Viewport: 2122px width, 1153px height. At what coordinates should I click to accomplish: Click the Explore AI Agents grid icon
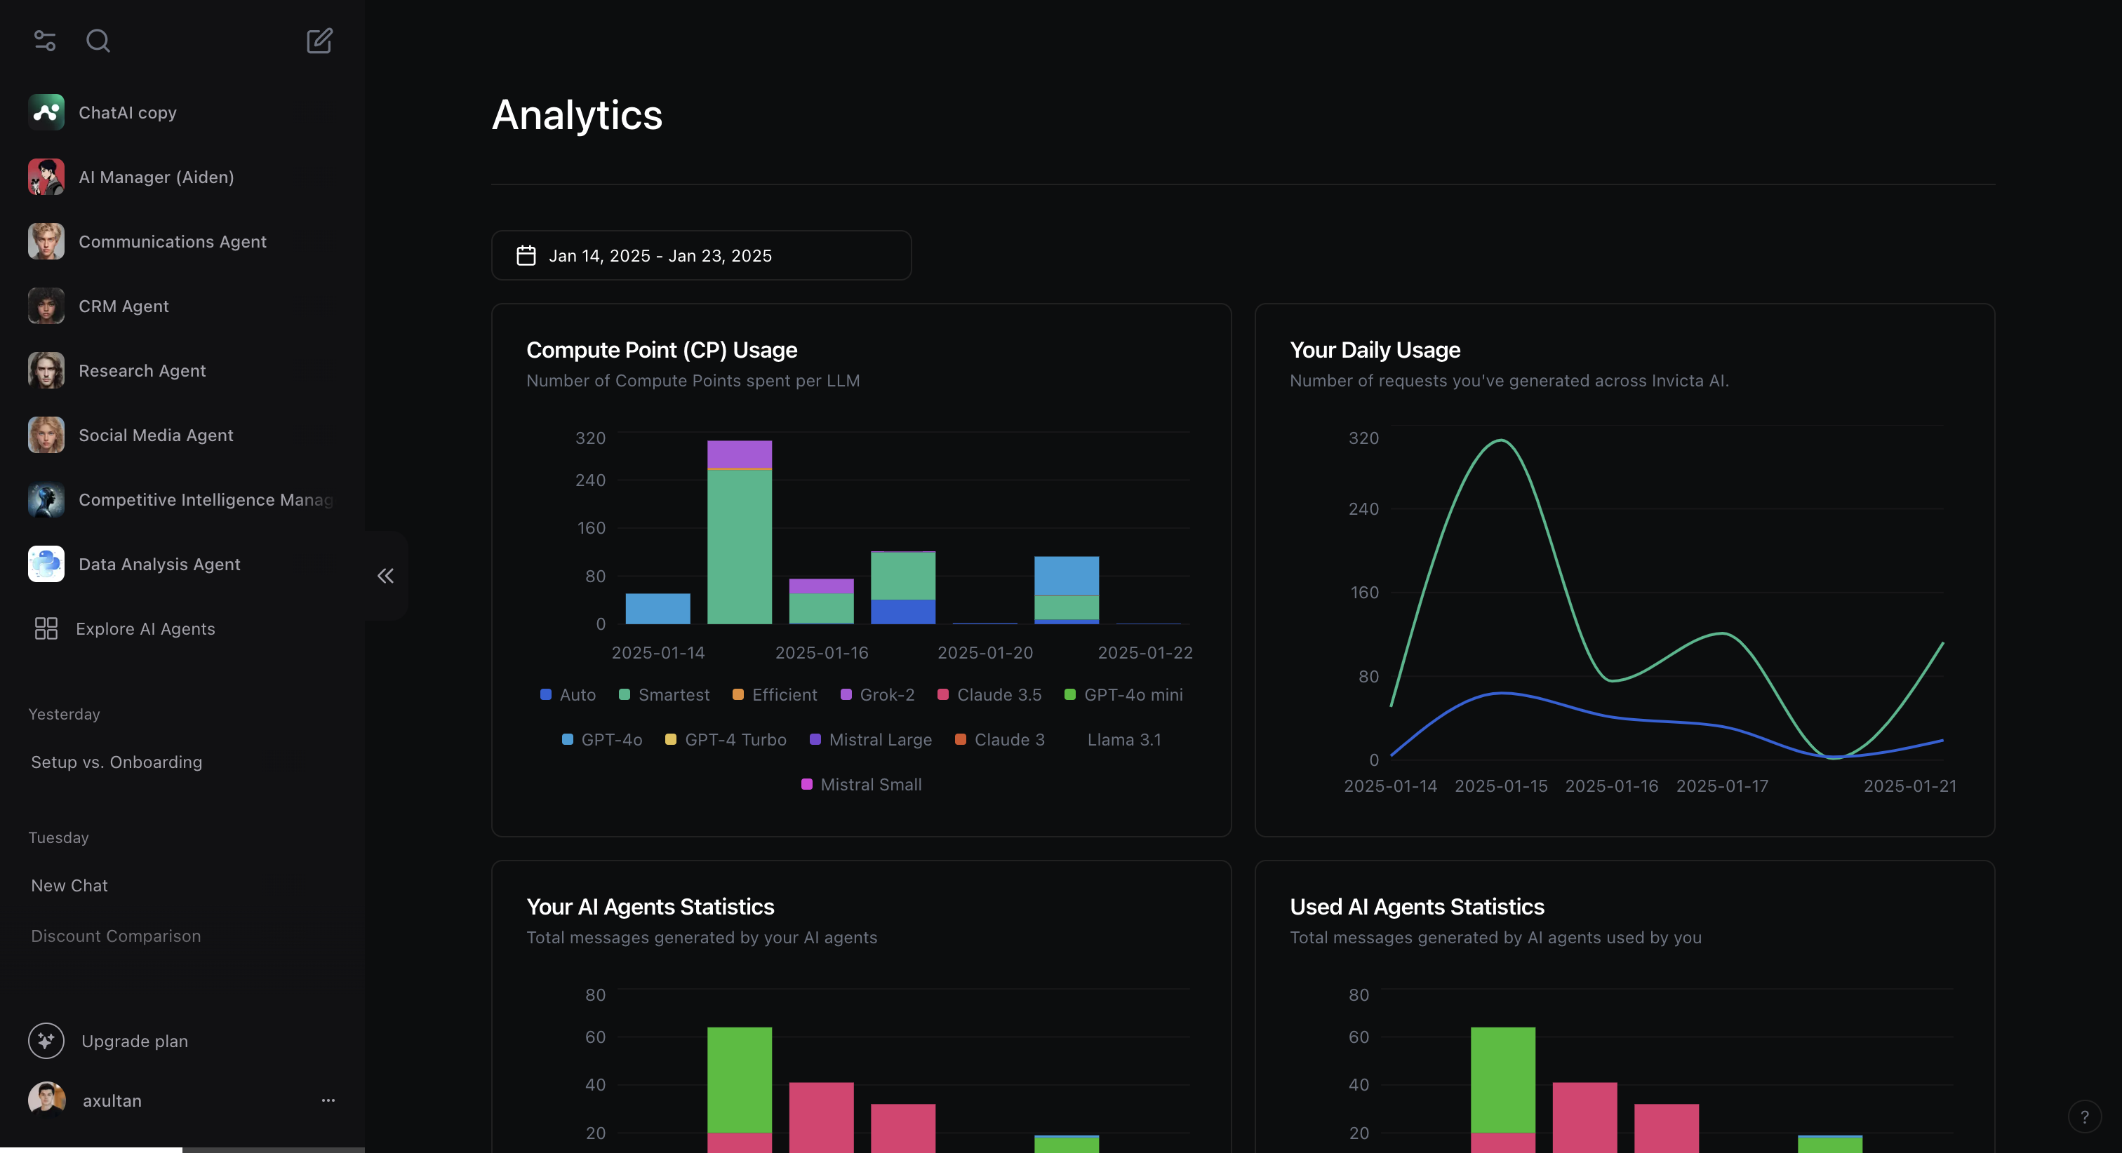pyautogui.click(x=46, y=628)
